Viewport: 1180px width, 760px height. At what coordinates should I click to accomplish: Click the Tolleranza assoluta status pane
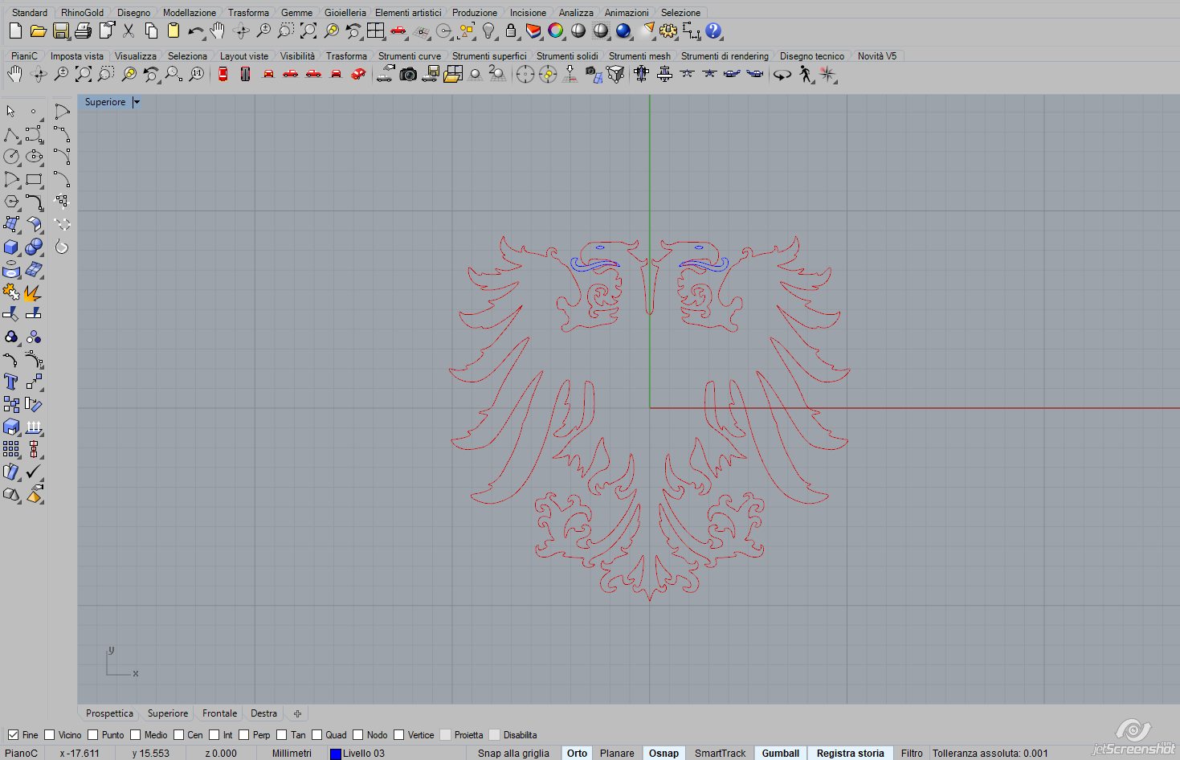(x=990, y=754)
